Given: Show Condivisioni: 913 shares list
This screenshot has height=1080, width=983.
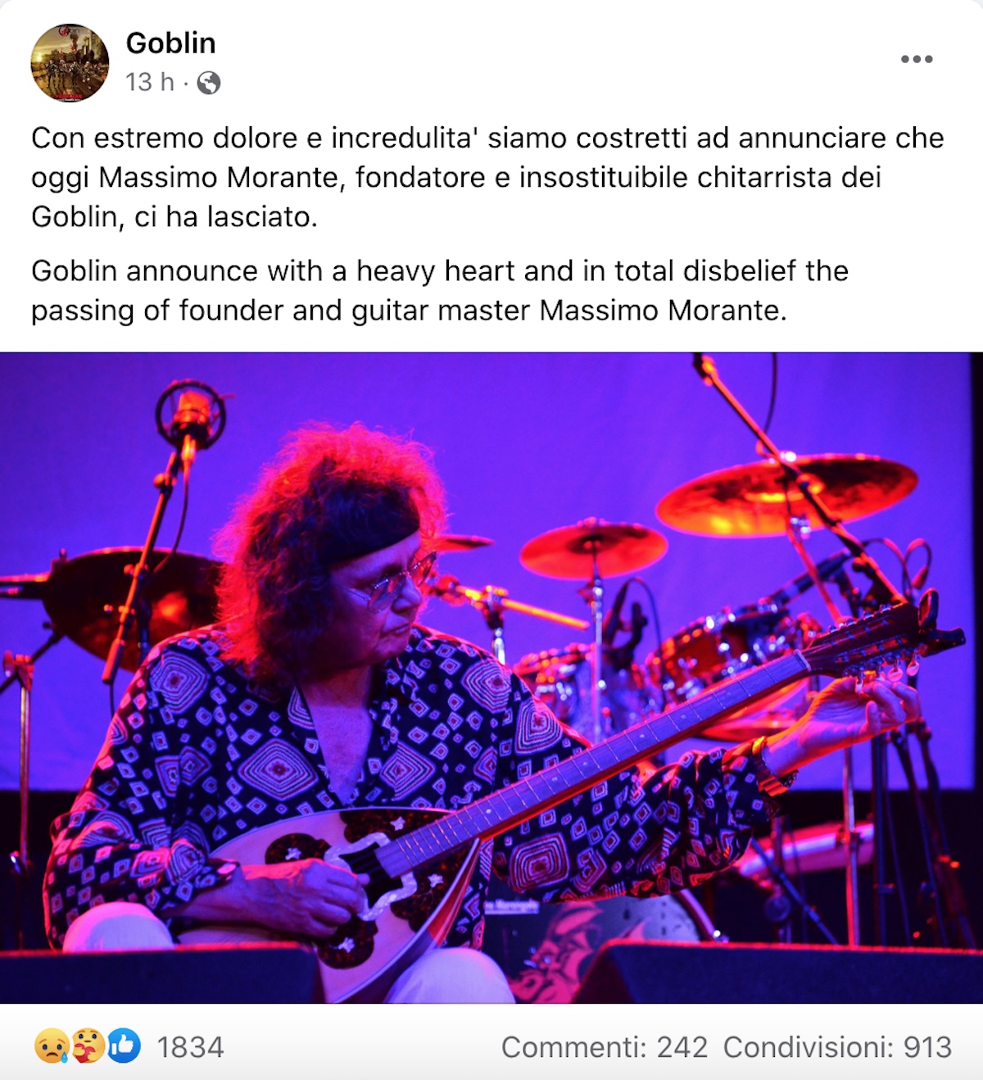Looking at the screenshot, I should [x=837, y=1047].
